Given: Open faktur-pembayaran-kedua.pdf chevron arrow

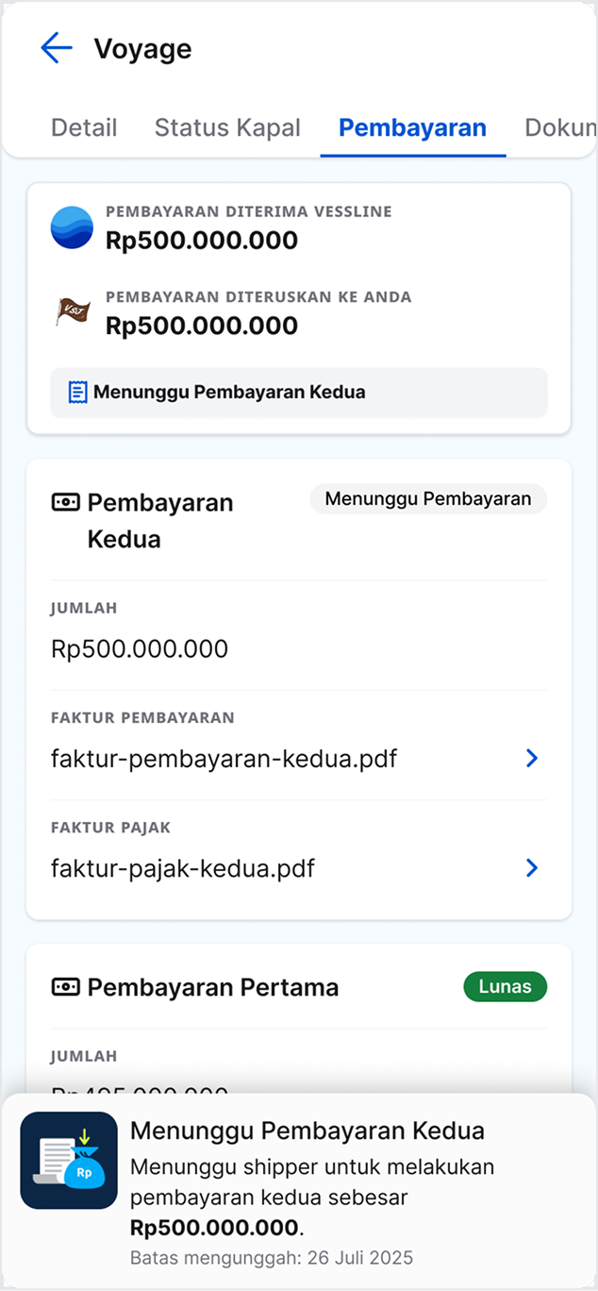Looking at the screenshot, I should point(532,758).
